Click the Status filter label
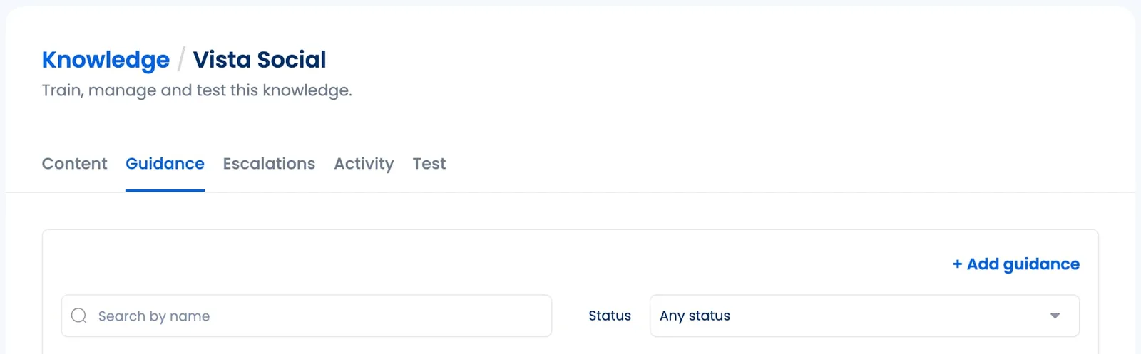 (609, 316)
